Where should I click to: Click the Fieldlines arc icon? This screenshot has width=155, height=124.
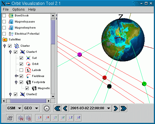pos(28,76)
